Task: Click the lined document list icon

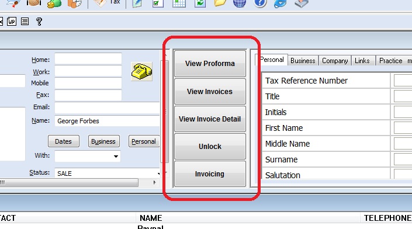Action: [x=25, y=21]
